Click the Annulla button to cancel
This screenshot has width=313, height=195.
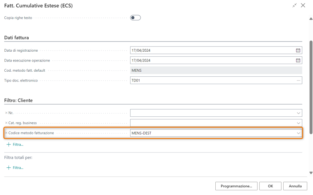click(295, 186)
